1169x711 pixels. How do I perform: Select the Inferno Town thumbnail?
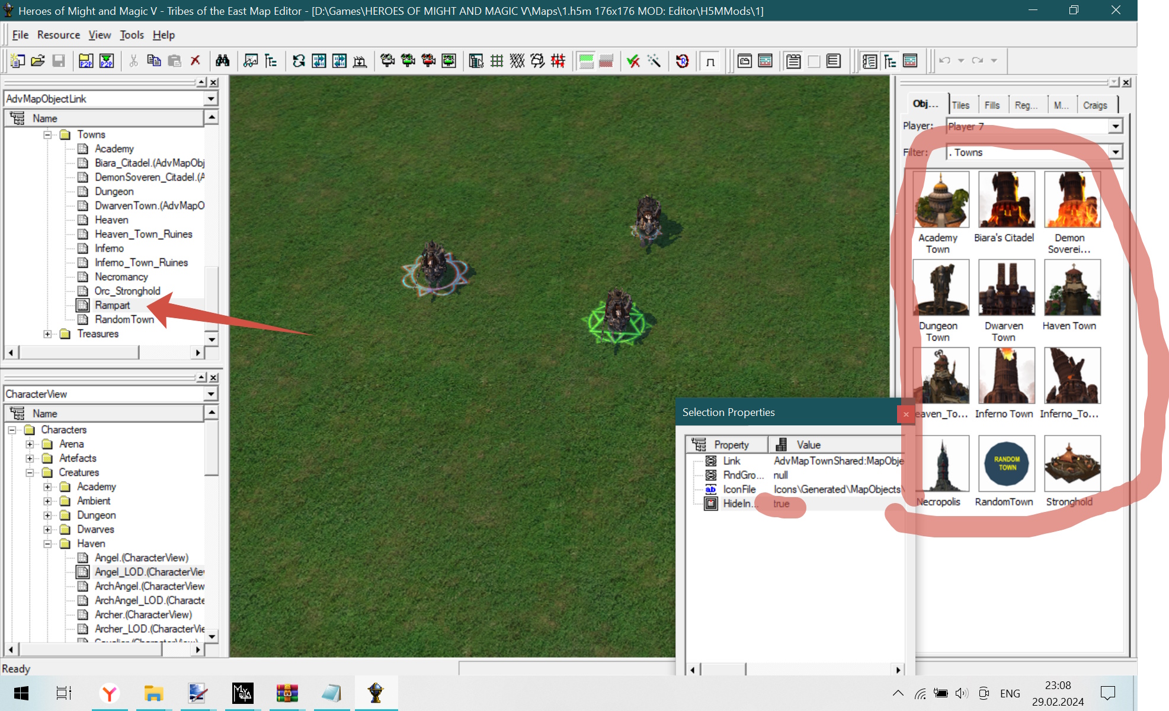tap(1007, 376)
